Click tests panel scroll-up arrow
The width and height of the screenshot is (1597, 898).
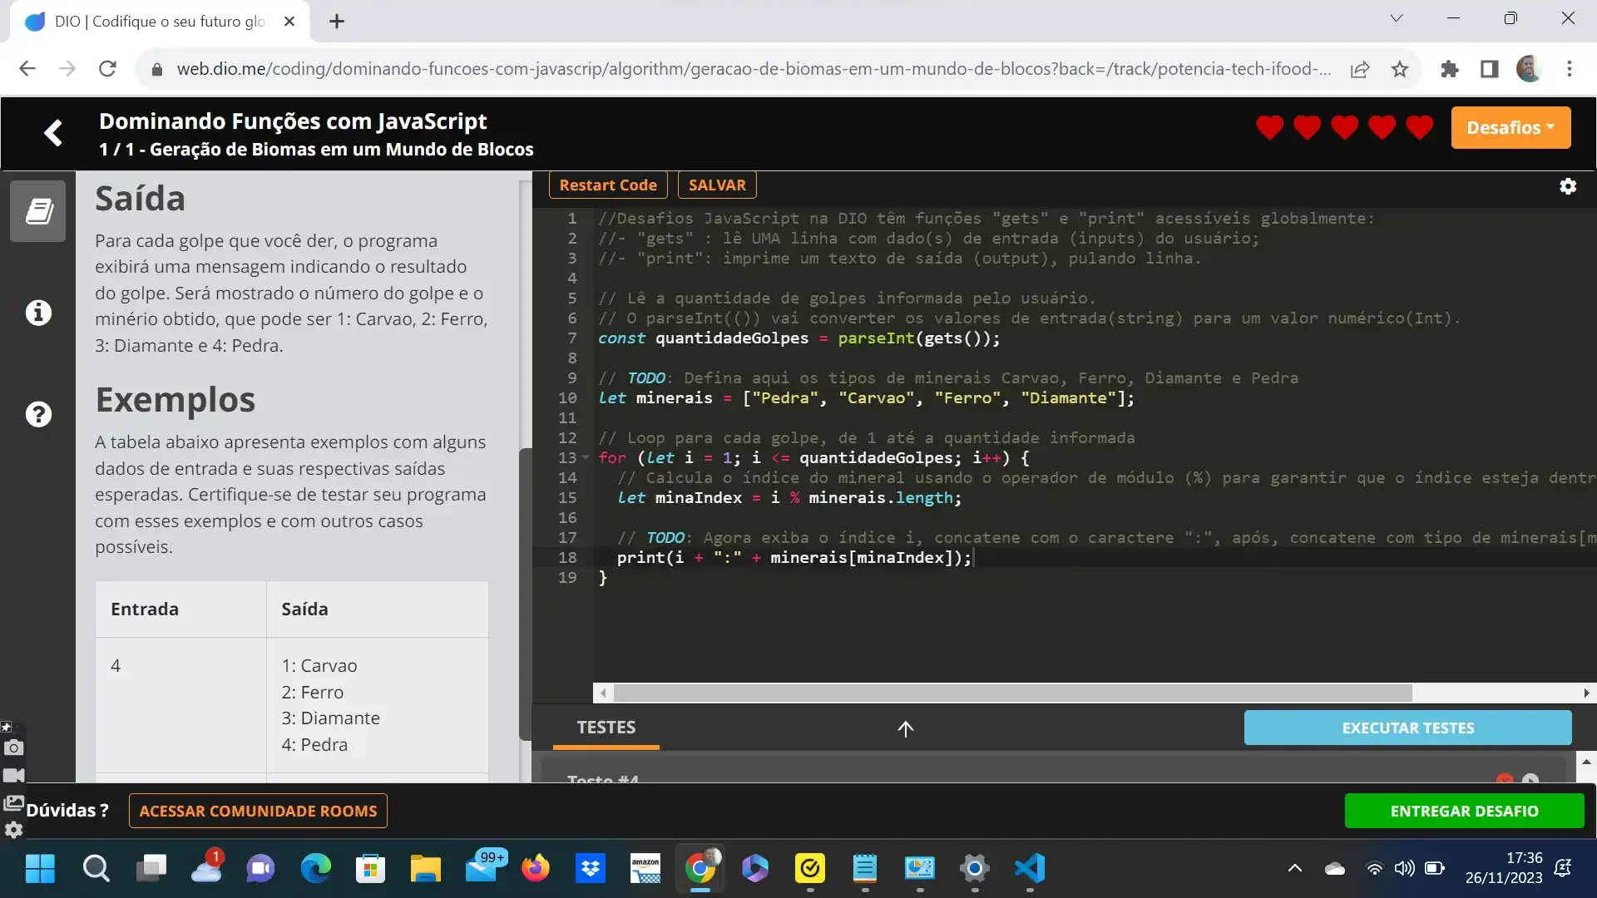pyautogui.click(x=1586, y=762)
